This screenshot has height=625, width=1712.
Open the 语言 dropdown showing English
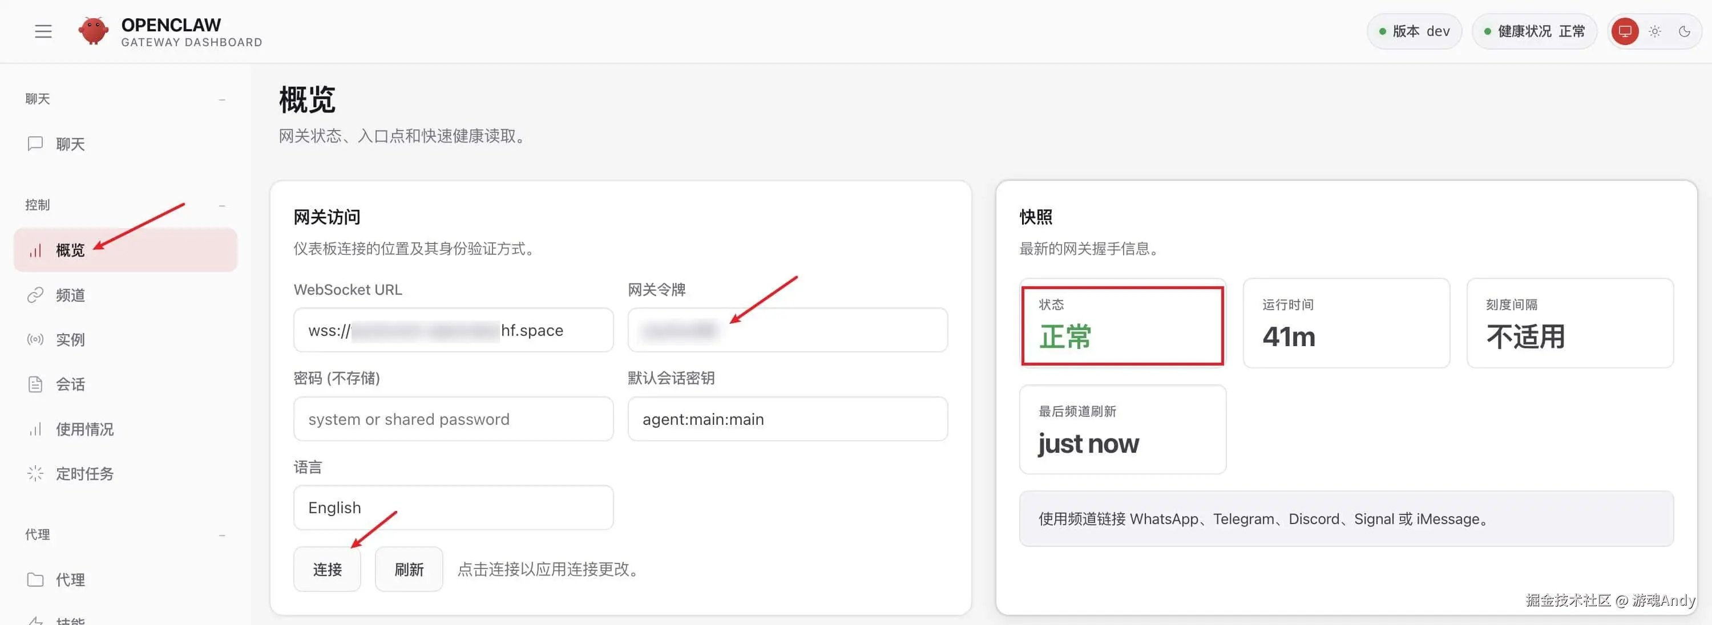click(x=453, y=508)
